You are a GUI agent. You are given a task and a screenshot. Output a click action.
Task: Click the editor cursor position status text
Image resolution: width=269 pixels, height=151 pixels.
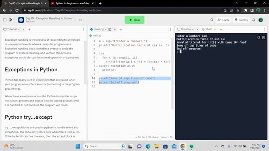tap(147, 137)
